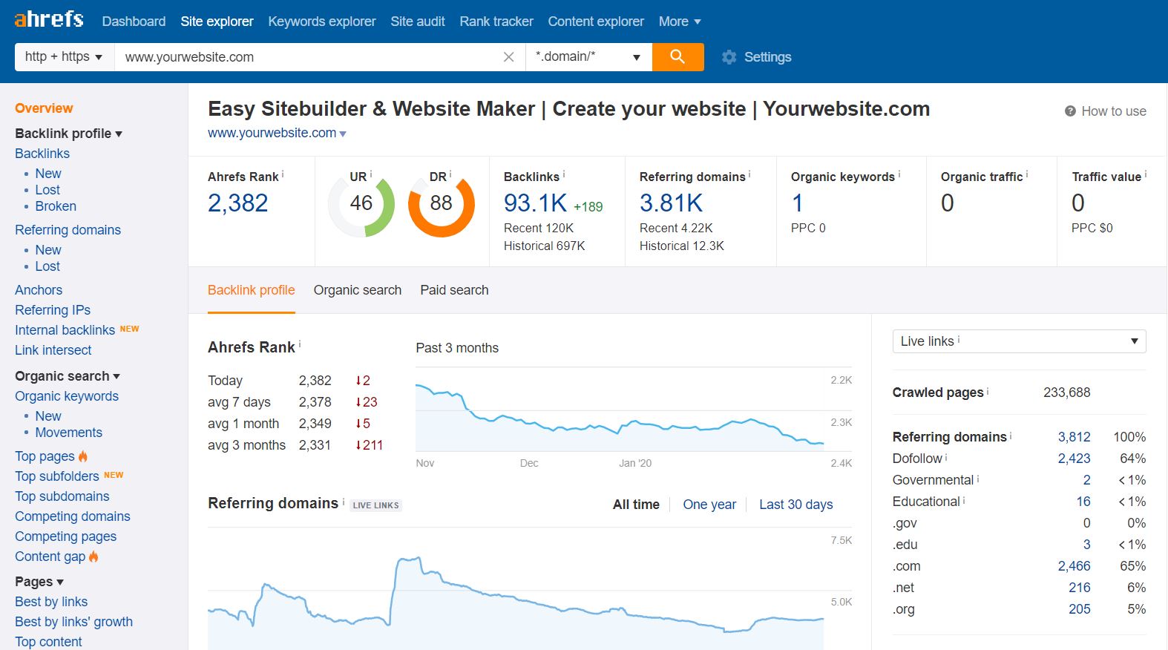Click the How to use link
1168x650 pixels.
[x=1113, y=111]
